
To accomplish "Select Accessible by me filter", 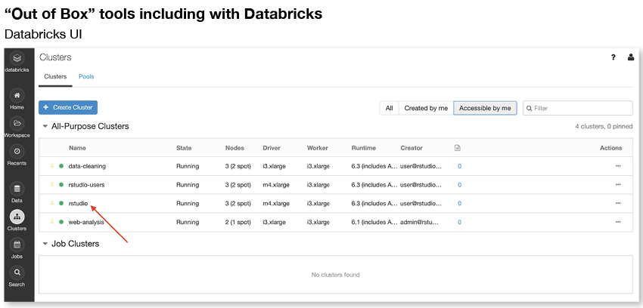I will pyautogui.click(x=485, y=108).
